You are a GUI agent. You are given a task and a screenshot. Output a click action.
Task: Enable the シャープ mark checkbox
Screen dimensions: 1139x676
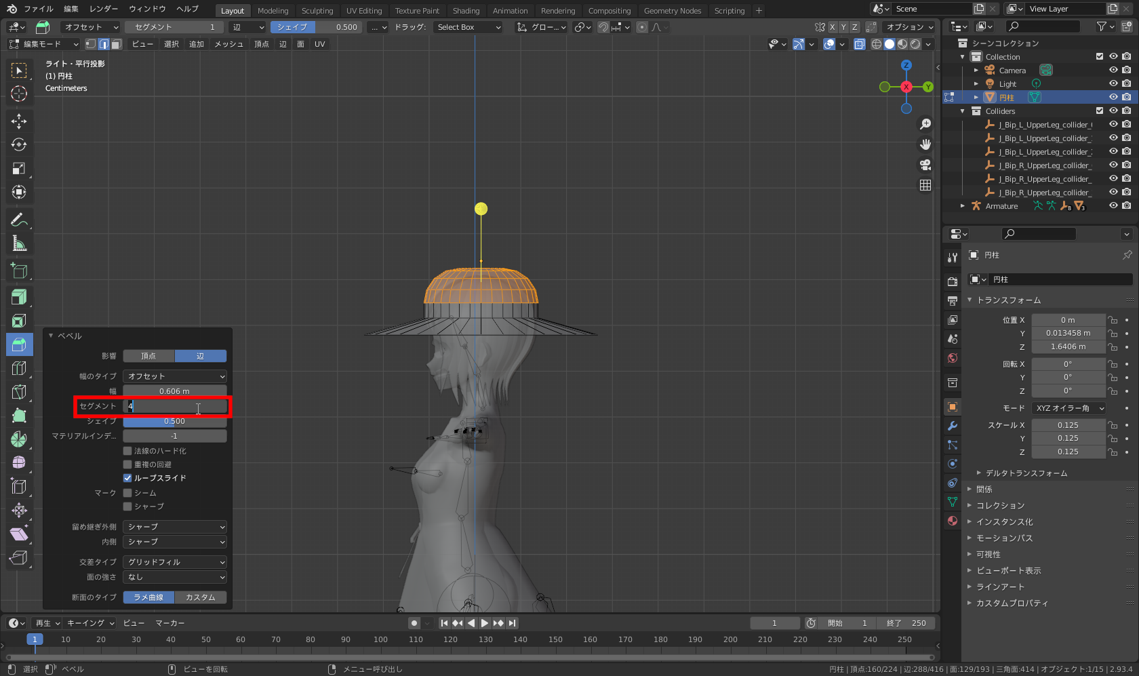[127, 506]
